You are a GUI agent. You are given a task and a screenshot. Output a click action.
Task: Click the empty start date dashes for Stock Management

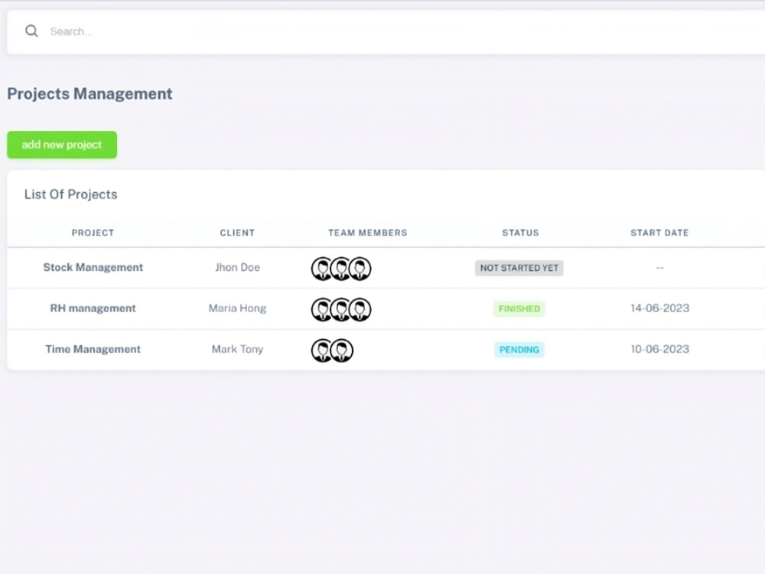pyautogui.click(x=660, y=268)
